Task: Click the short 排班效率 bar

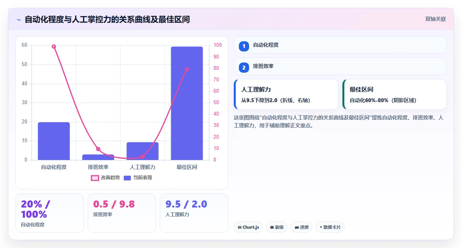Action: (x=98, y=157)
